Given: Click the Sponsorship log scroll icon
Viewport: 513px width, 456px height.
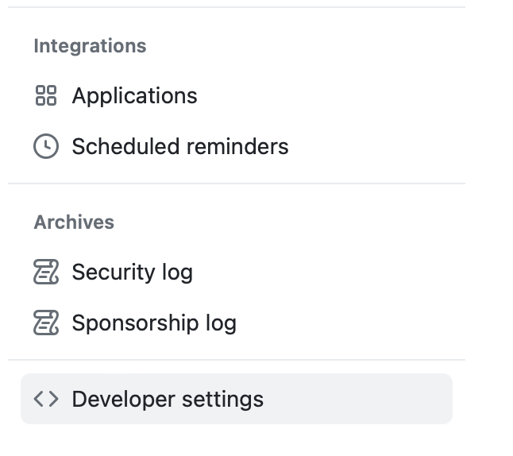Looking at the screenshot, I should pos(46,323).
